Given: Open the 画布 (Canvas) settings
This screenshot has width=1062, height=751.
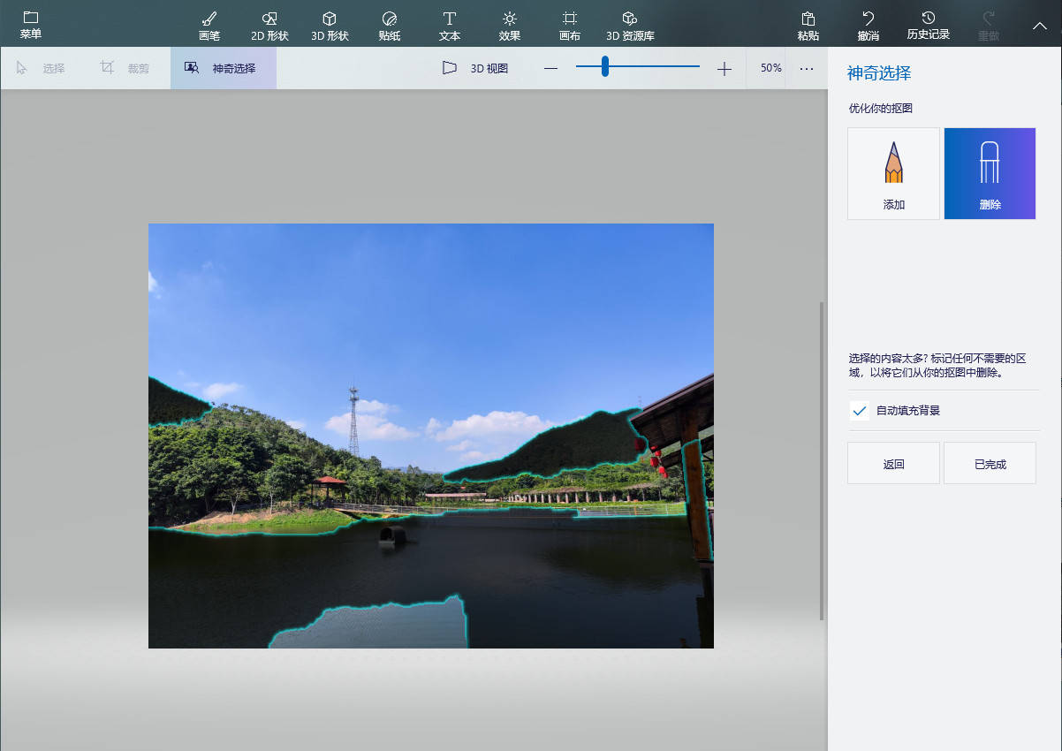Looking at the screenshot, I should click(570, 26).
